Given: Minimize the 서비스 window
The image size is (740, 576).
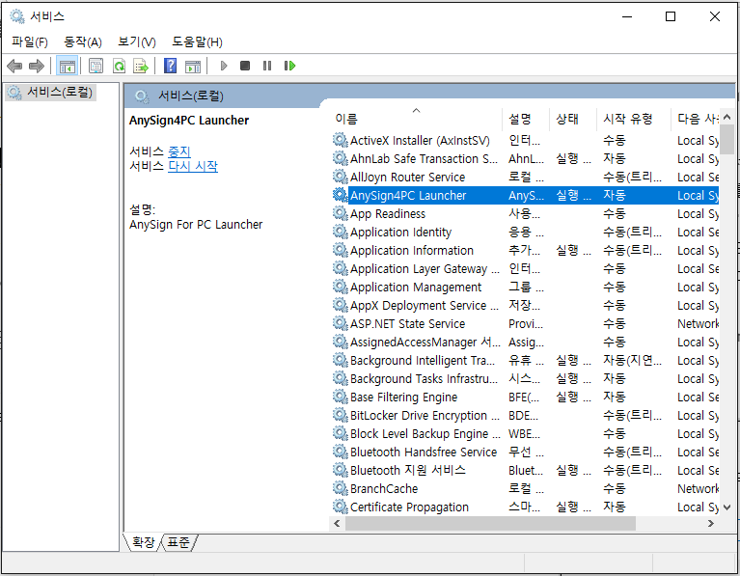Looking at the screenshot, I should (x=627, y=16).
